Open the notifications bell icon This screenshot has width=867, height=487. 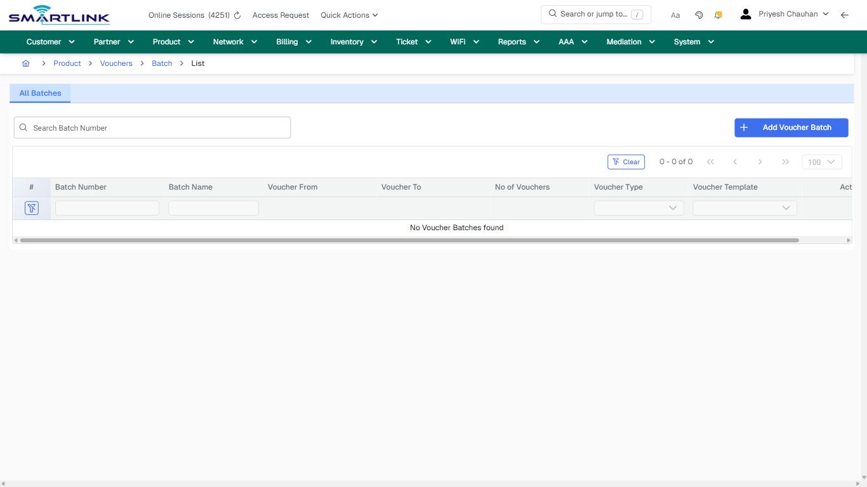click(718, 14)
